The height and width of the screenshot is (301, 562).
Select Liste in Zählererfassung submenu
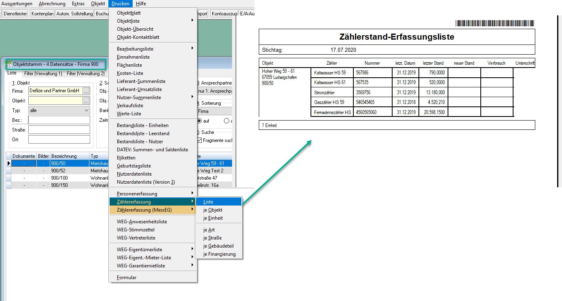(x=219, y=202)
